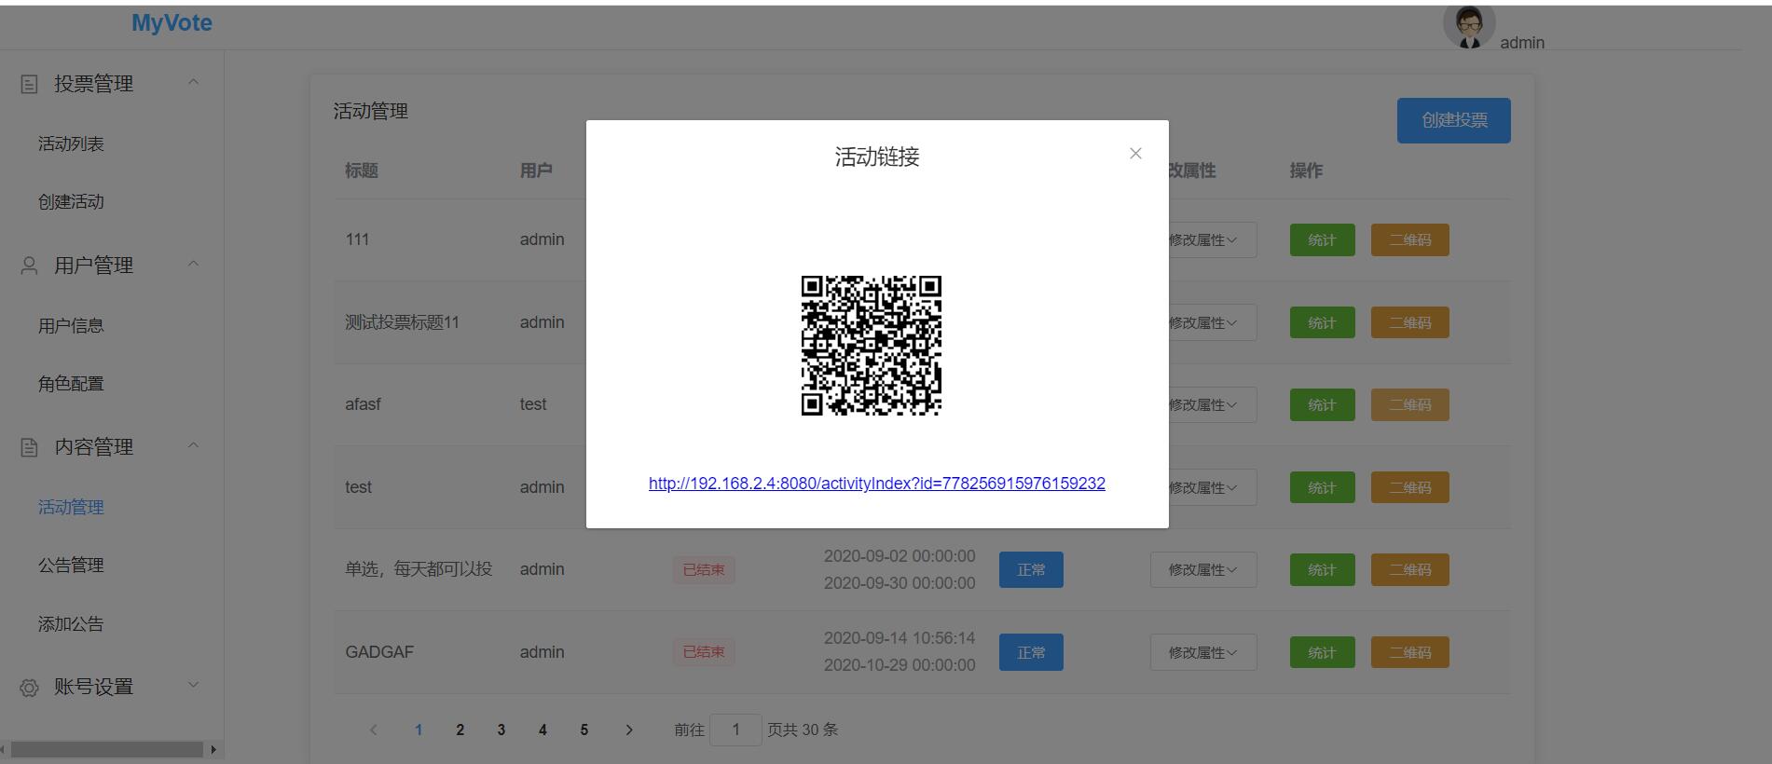Click 正常 button in GADGAF row

pyautogui.click(x=1031, y=652)
